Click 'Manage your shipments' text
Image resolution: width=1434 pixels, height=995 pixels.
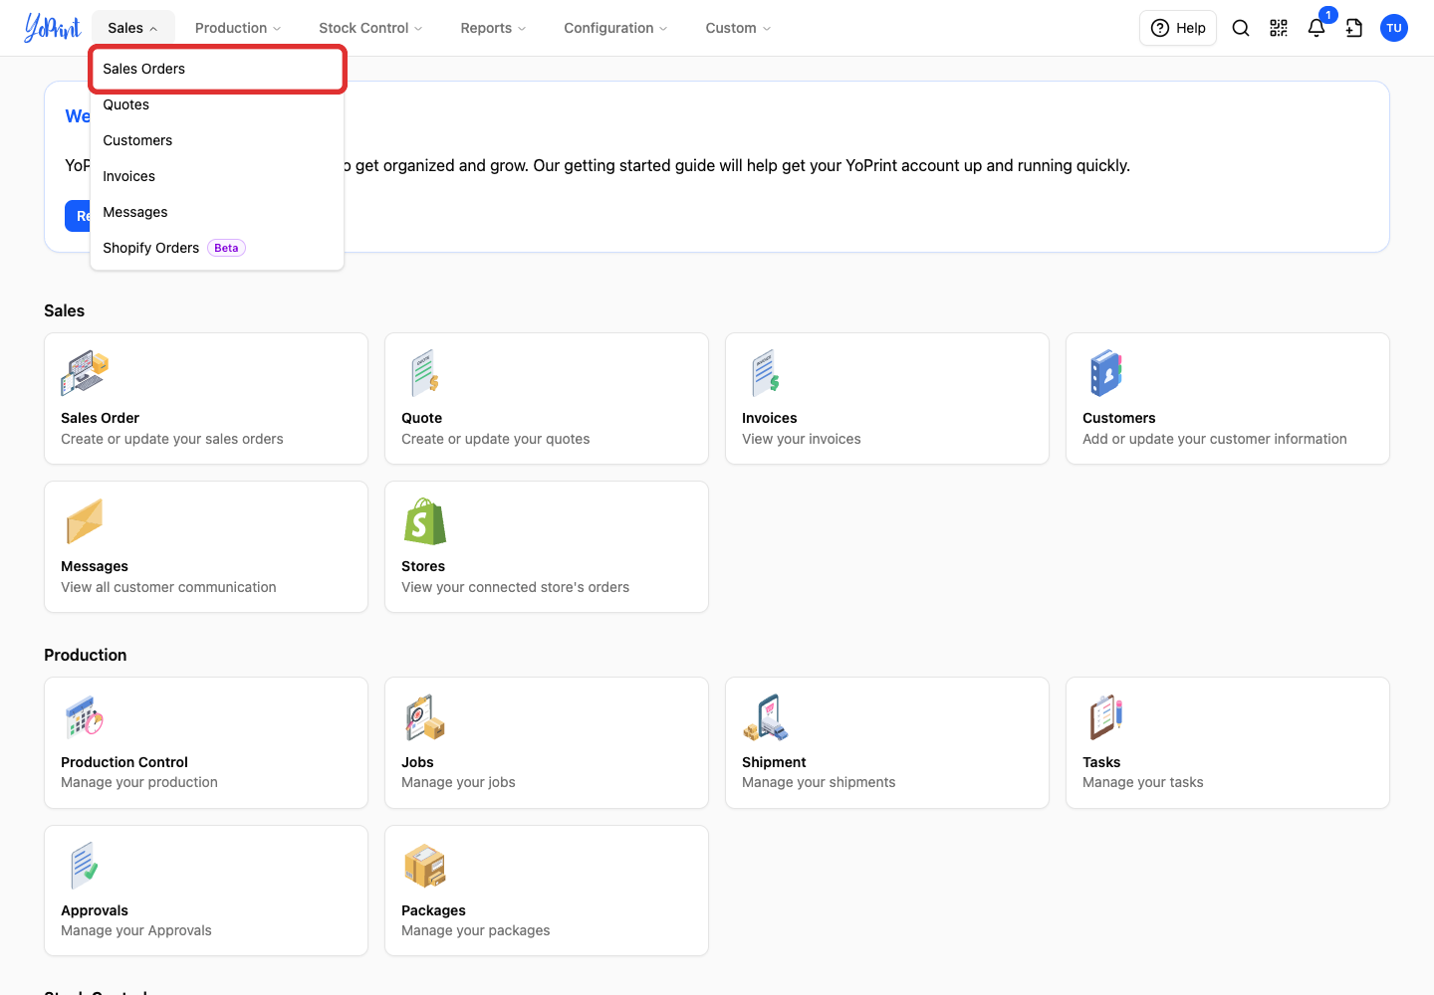pyautogui.click(x=819, y=782)
